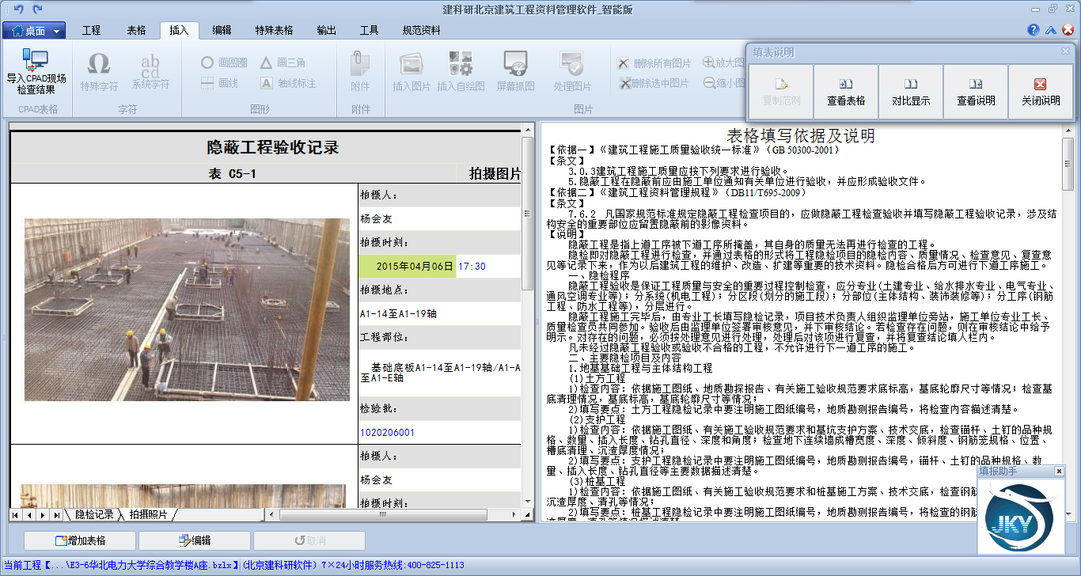1081x576 pixels.
Task: Click the redo arrow in quick access bar
Action: [x=37, y=9]
